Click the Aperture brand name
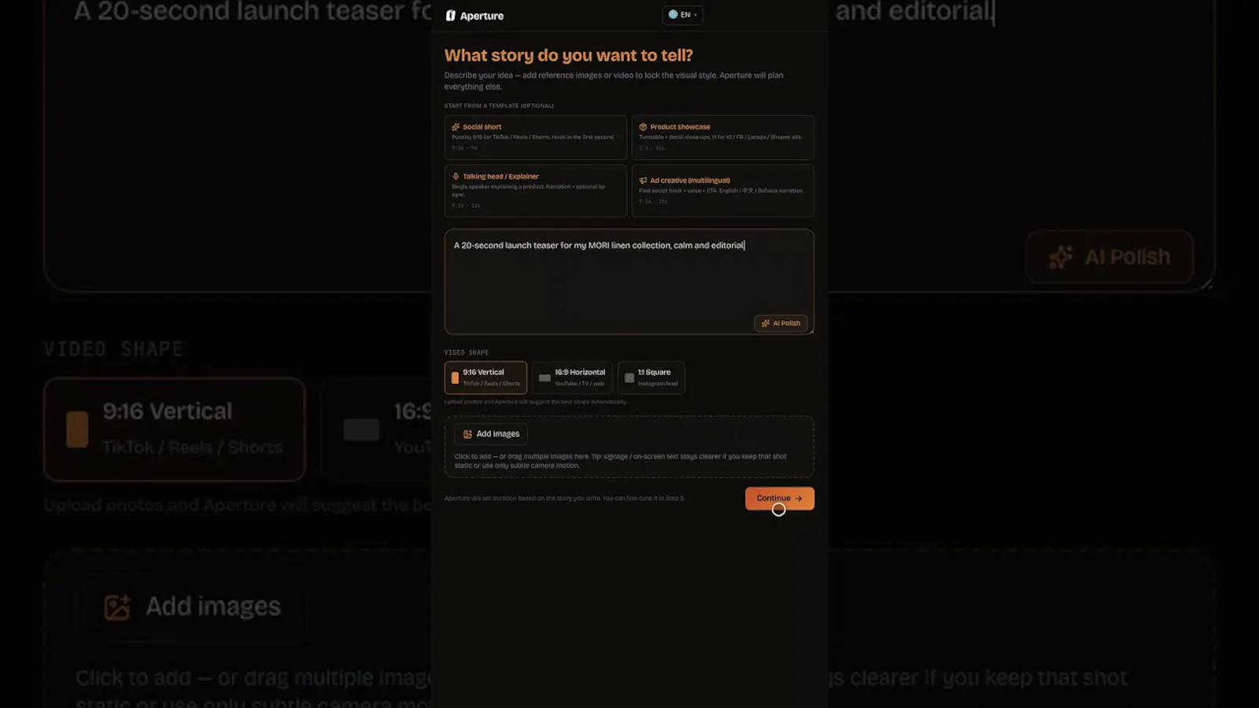 pos(482,16)
